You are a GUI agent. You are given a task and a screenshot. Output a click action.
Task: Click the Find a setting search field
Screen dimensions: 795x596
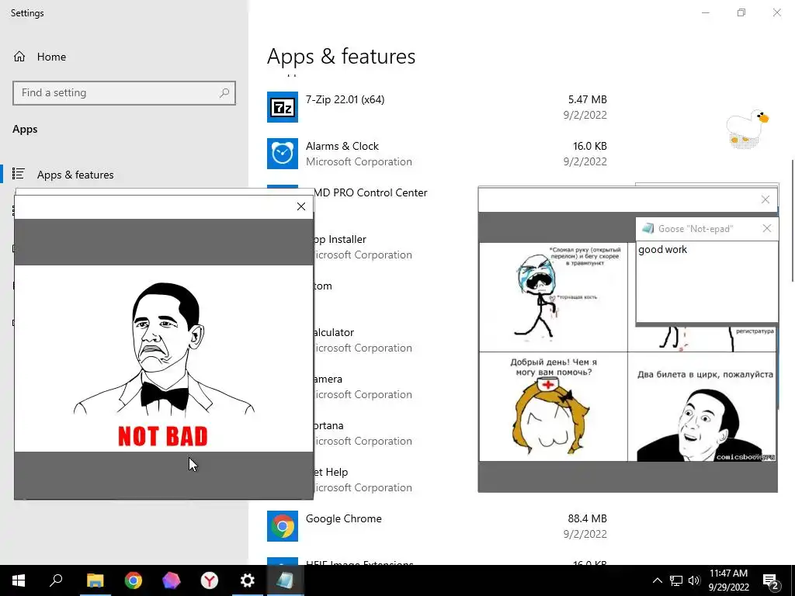[124, 93]
